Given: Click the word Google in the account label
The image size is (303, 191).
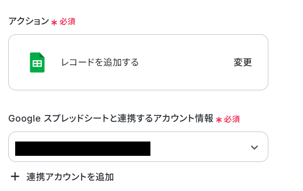Looking at the screenshot, I should (x=25, y=119).
